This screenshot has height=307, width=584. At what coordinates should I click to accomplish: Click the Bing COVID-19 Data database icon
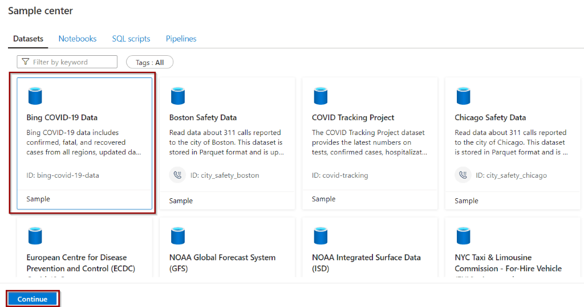point(35,96)
